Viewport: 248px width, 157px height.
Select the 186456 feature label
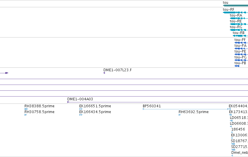[x=238, y=129]
